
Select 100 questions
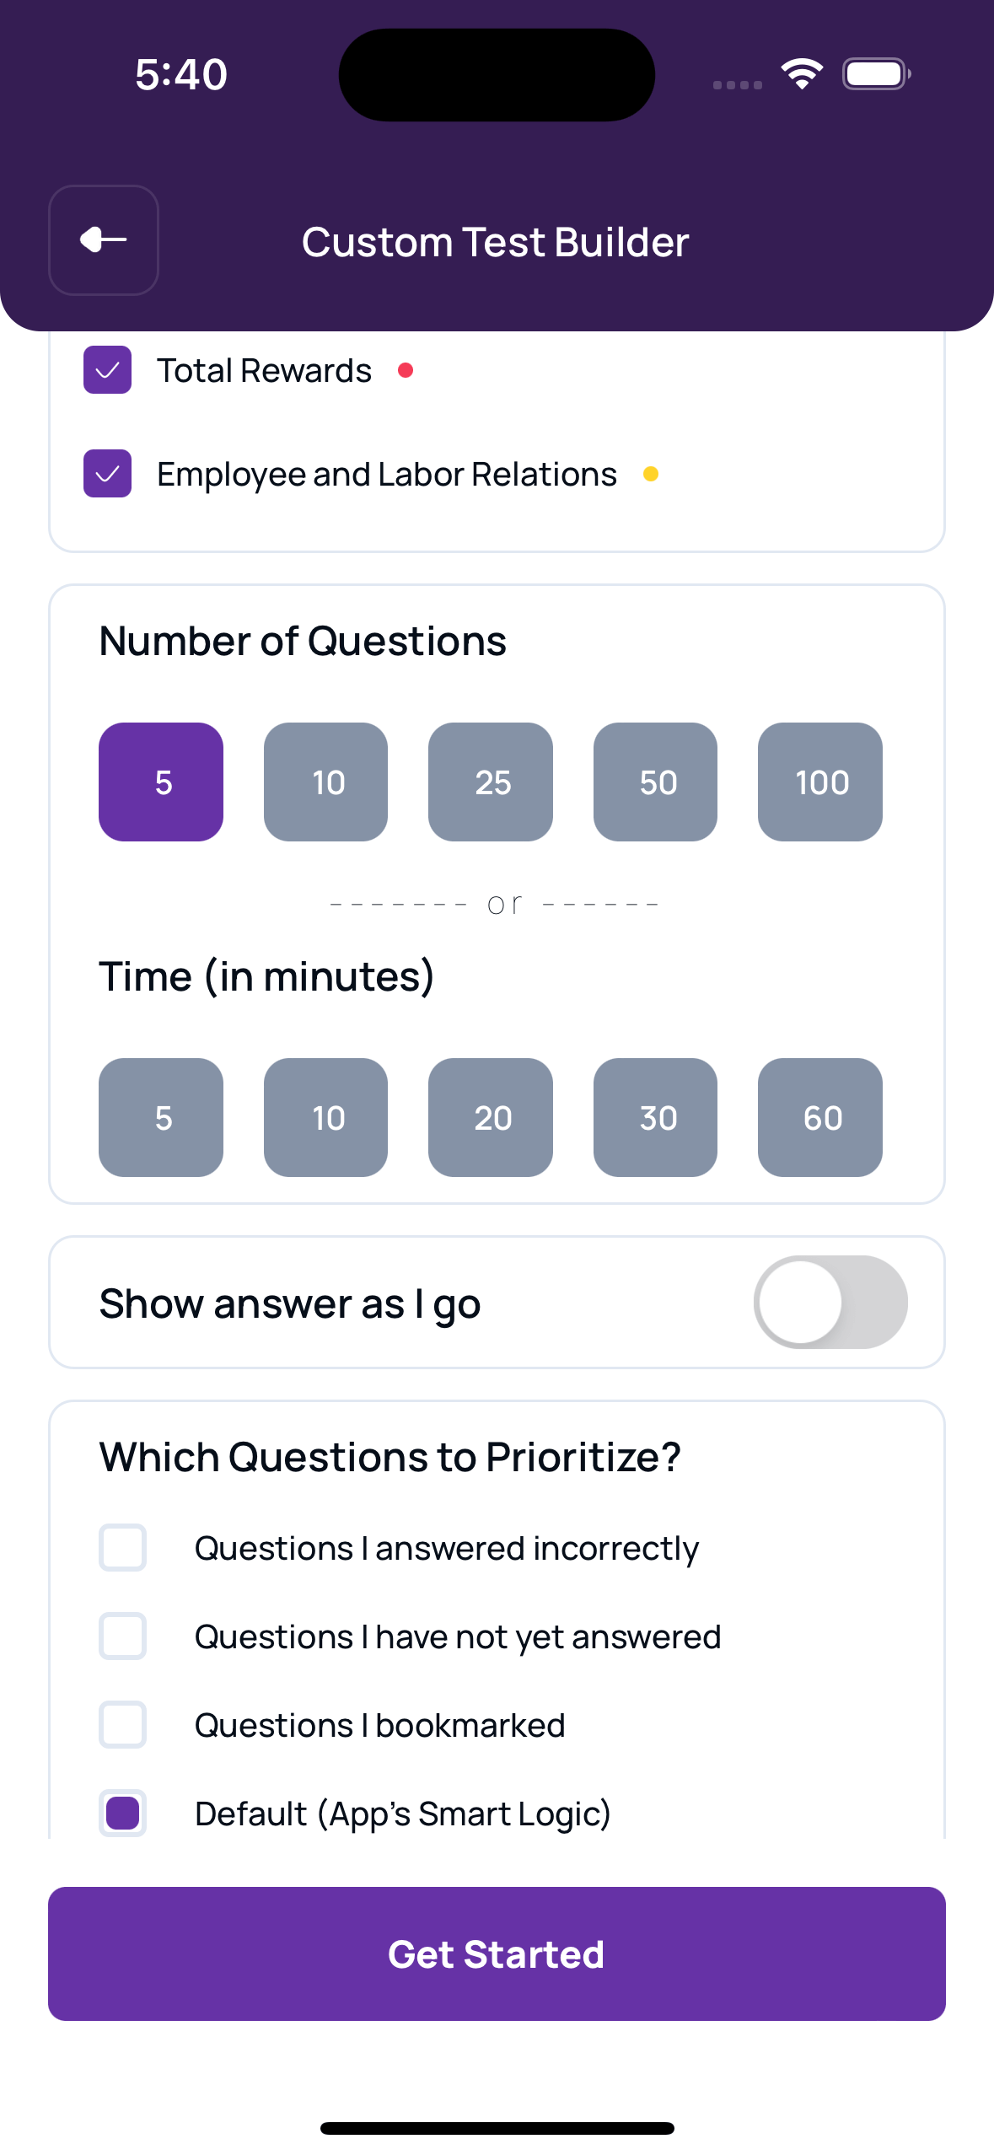click(820, 782)
